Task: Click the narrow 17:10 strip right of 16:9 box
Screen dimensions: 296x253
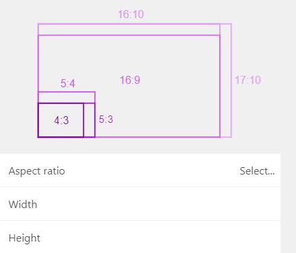Action: click(x=226, y=81)
